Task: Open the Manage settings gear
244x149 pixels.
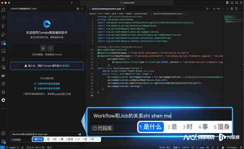Action: [x=3, y=141]
